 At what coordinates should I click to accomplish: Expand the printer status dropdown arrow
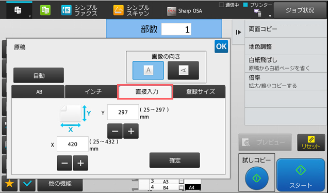(270, 16)
